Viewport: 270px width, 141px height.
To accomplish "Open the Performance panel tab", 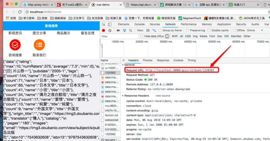I will 189,24.
